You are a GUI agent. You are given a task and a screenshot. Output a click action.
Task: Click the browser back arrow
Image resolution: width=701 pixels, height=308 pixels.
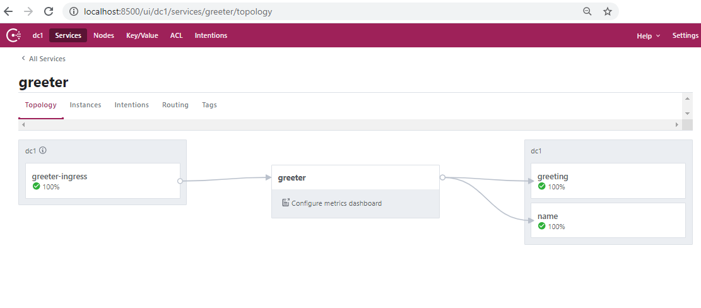click(x=8, y=11)
